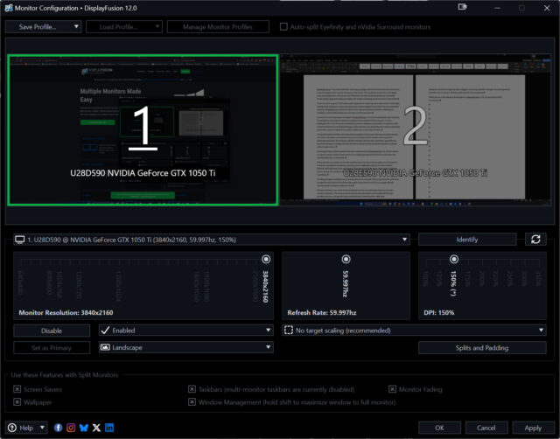Viewport: 560px width, 439px height.
Task: Open Splits and Padding settings
Action: (482, 348)
